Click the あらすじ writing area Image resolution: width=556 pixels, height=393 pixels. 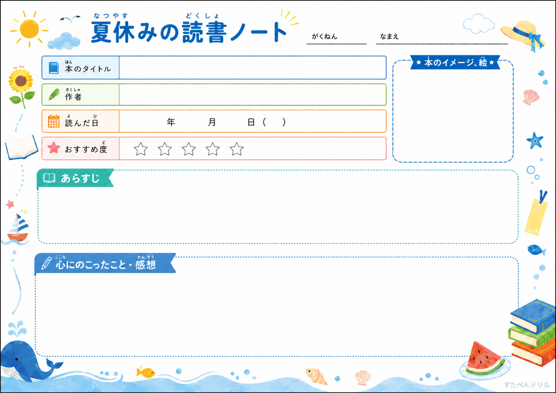[278, 207]
